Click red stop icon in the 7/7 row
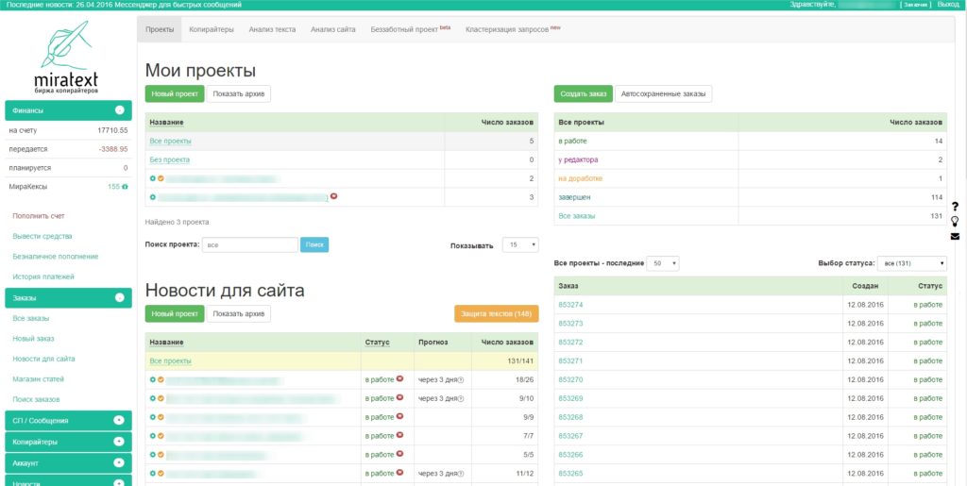 point(399,435)
